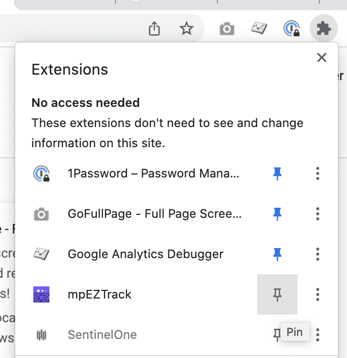
Task: Click Google Analytics Debugger toolbar icon
Action: 259,29
